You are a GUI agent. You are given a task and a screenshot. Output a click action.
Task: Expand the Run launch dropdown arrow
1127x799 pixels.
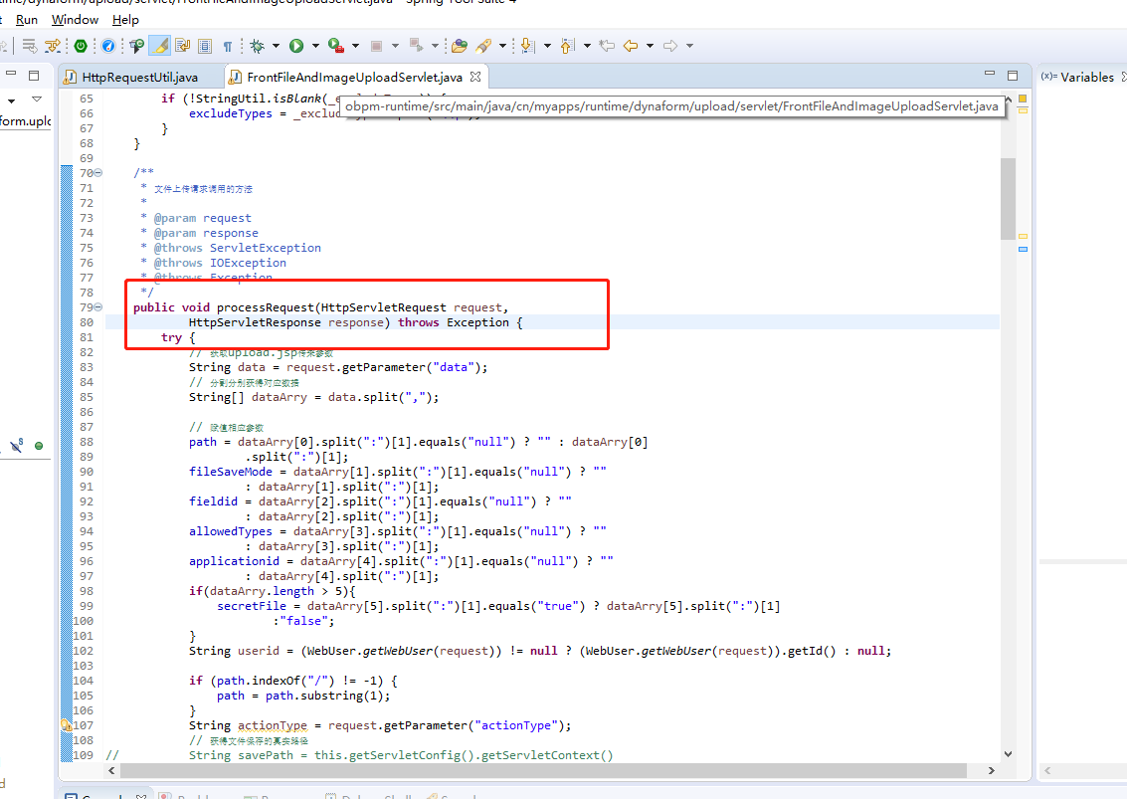[315, 46]
